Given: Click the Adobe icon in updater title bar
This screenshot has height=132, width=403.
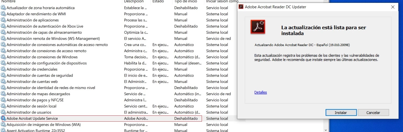Looking at the screenshot, I should tap(241, 7).
